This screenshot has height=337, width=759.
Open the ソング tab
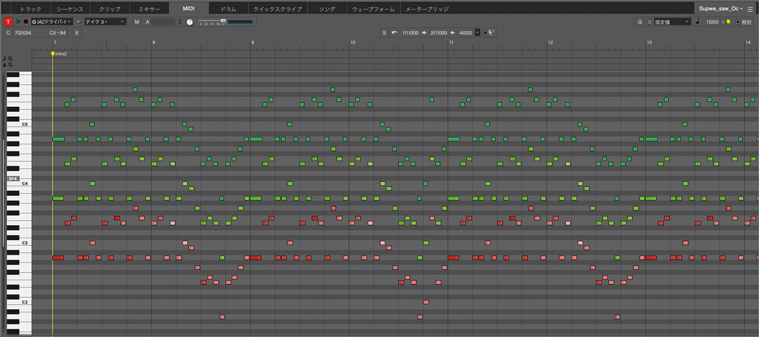tap(327, 9)
